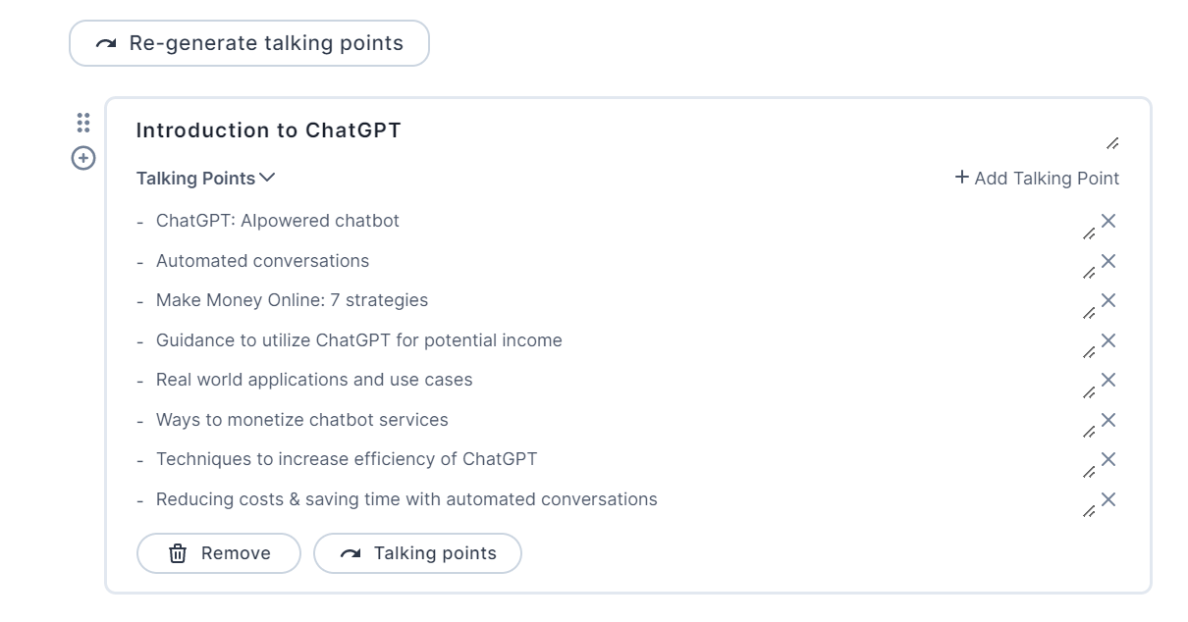Edit the 'Make Money Online: 7 strategies' point
The width and height of the screenshot is (1188, 622).
[x=1088, y=314]
